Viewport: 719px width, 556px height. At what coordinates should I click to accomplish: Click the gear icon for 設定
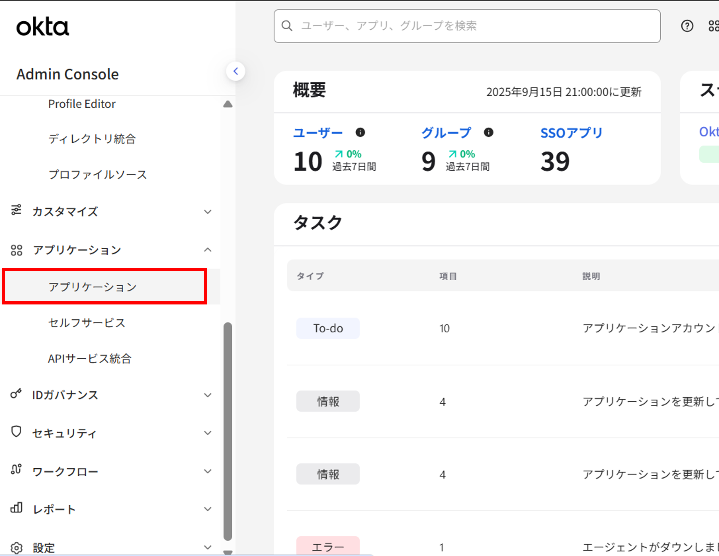[16, 547]
